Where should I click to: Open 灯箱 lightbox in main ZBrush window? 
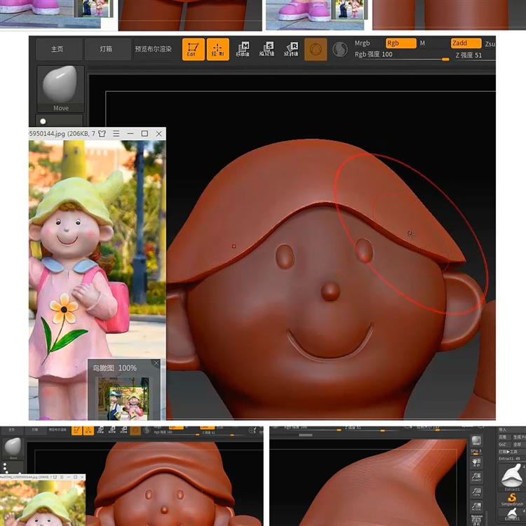click(x=107, y=49)
